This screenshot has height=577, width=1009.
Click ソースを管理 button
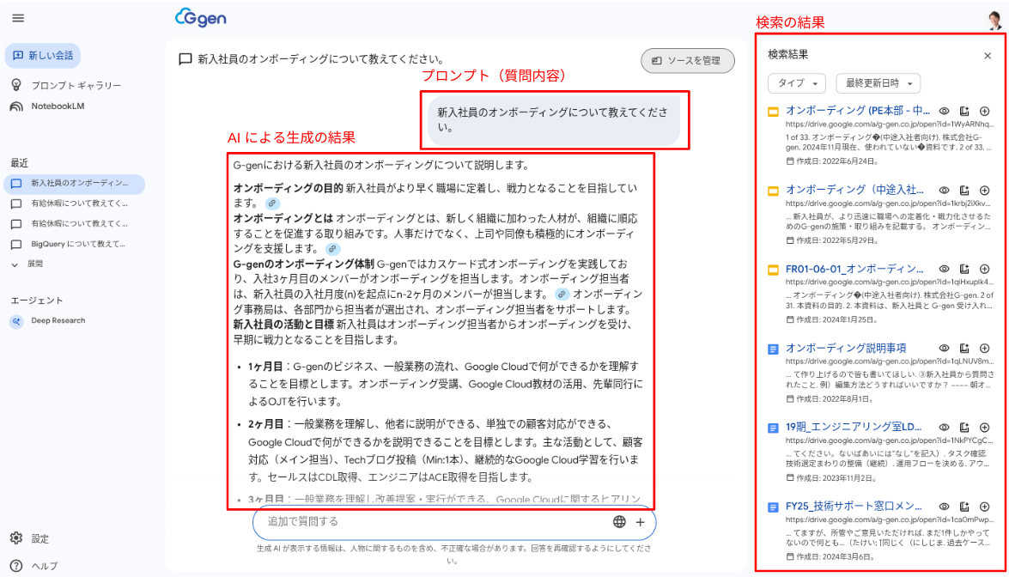pyautogui.click(x=687, y=60)
